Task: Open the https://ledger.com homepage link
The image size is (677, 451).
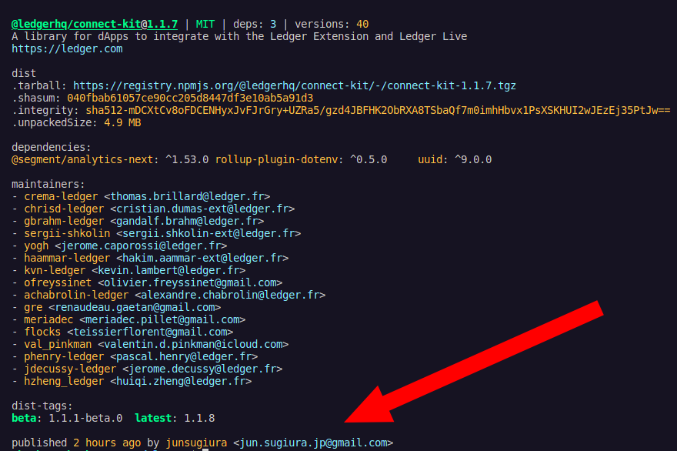Action: tap(67, 48)
